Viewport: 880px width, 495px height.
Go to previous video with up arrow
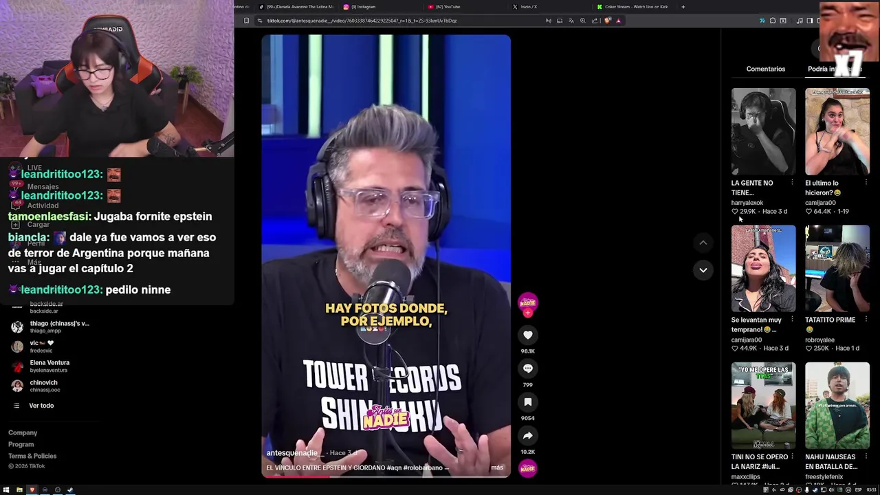tap(703, 243)
